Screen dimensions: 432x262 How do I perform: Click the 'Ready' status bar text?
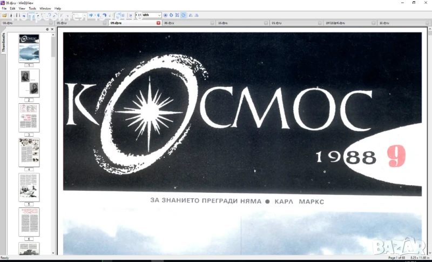(5, 258)
